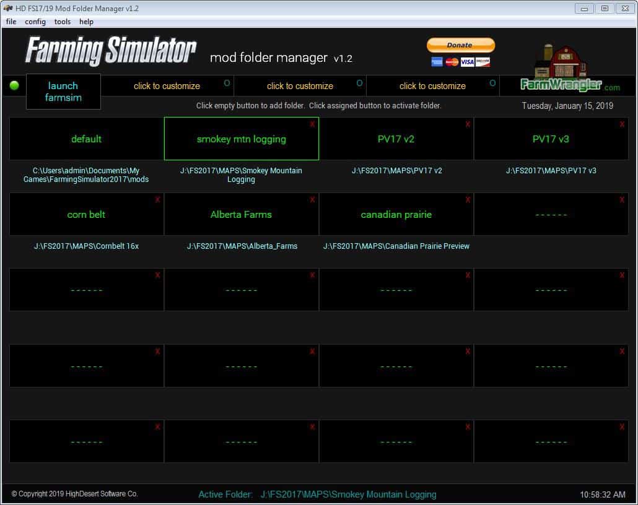Toggle the circle on second customize button
638x505 pixels.
click(x=359, y=83)
